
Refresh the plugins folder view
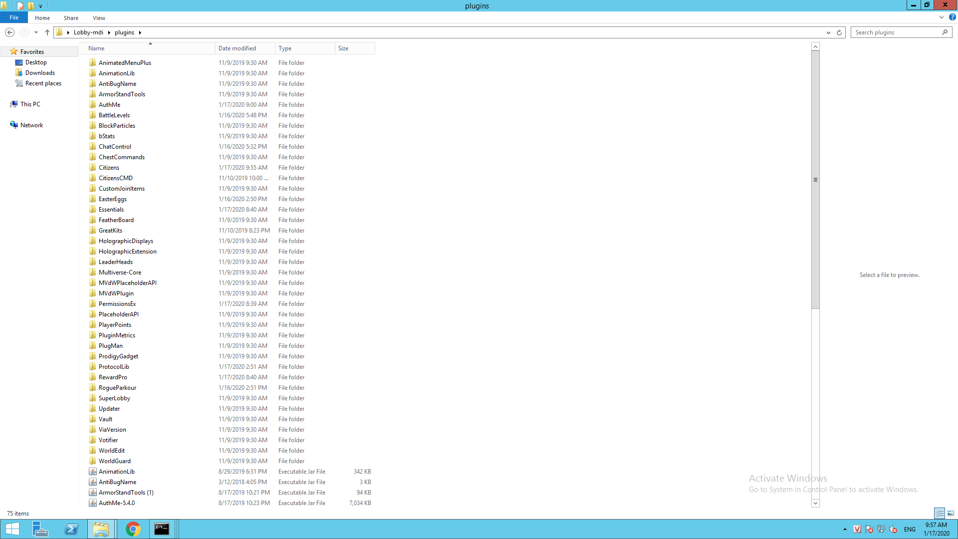(x=839, y=32)
